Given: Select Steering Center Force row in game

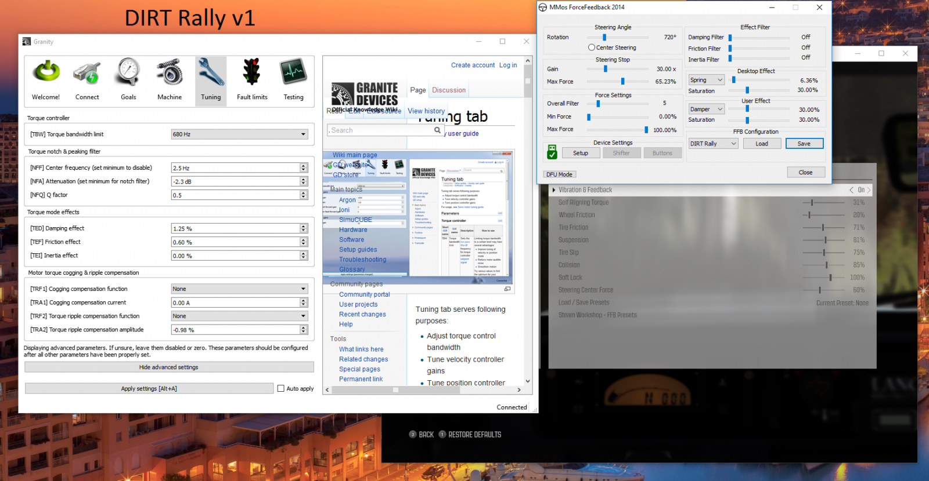Looking at the screenshot, I should (712, 290).
